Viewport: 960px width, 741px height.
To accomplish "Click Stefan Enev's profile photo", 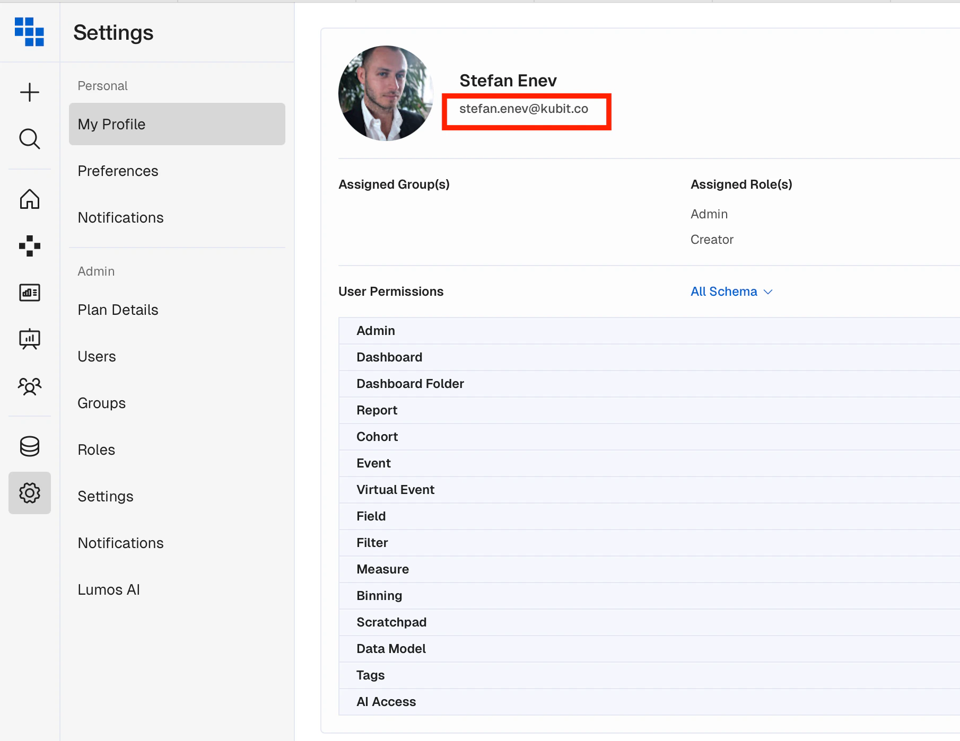I will [x=386, y=93].
